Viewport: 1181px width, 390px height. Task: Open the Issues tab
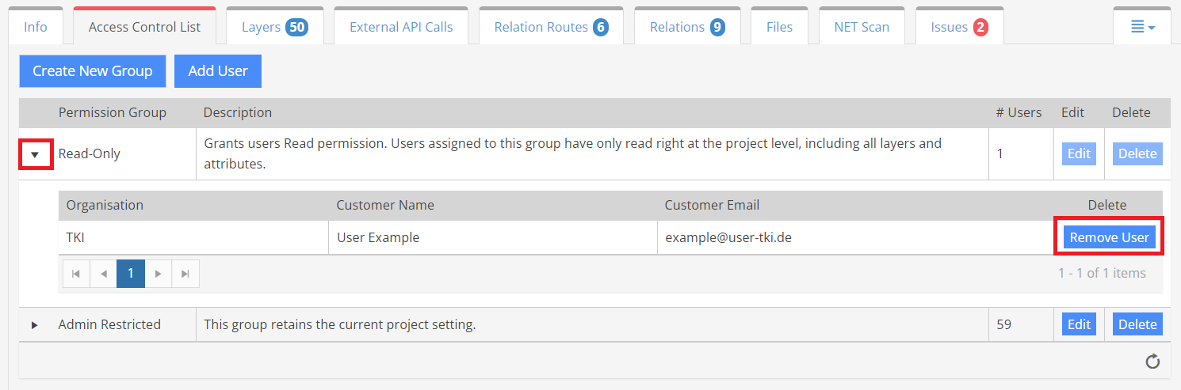click(958, 27)
